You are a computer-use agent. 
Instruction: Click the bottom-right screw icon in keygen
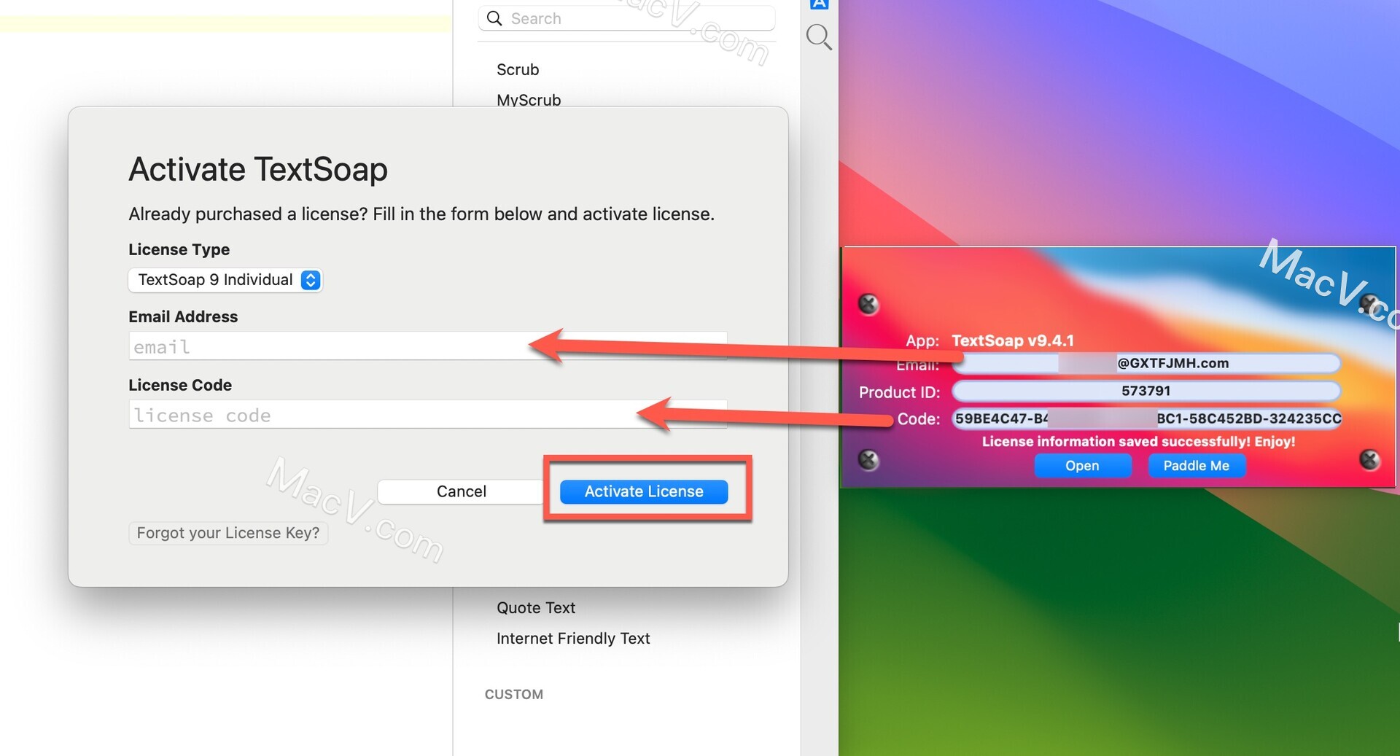point(1369,459)
